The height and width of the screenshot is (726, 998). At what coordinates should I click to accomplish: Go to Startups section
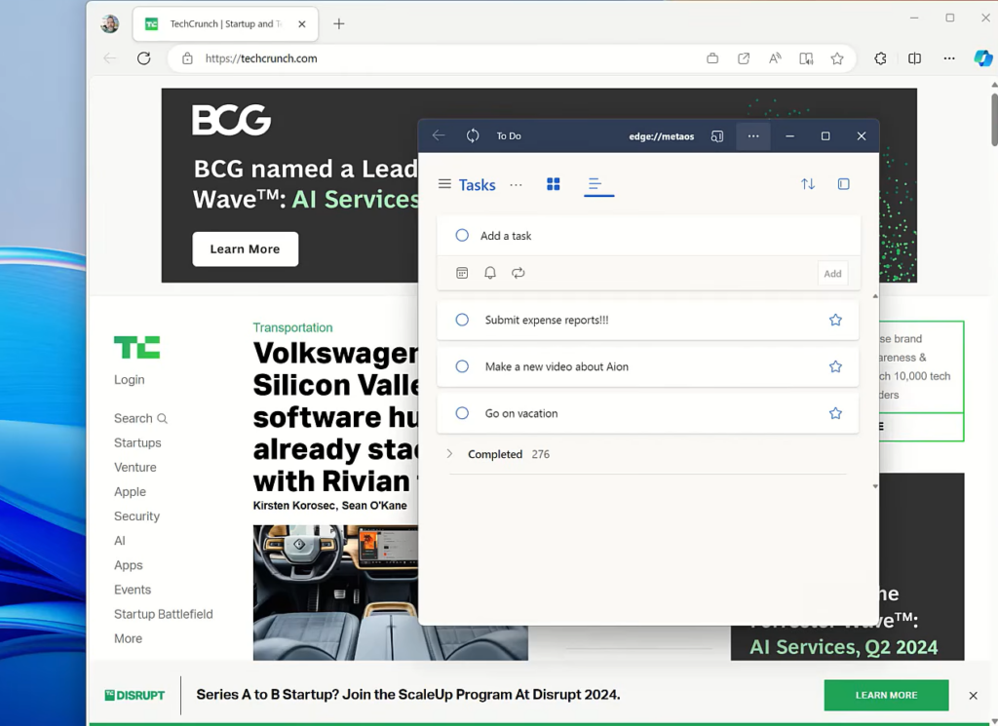click(137, 442)
